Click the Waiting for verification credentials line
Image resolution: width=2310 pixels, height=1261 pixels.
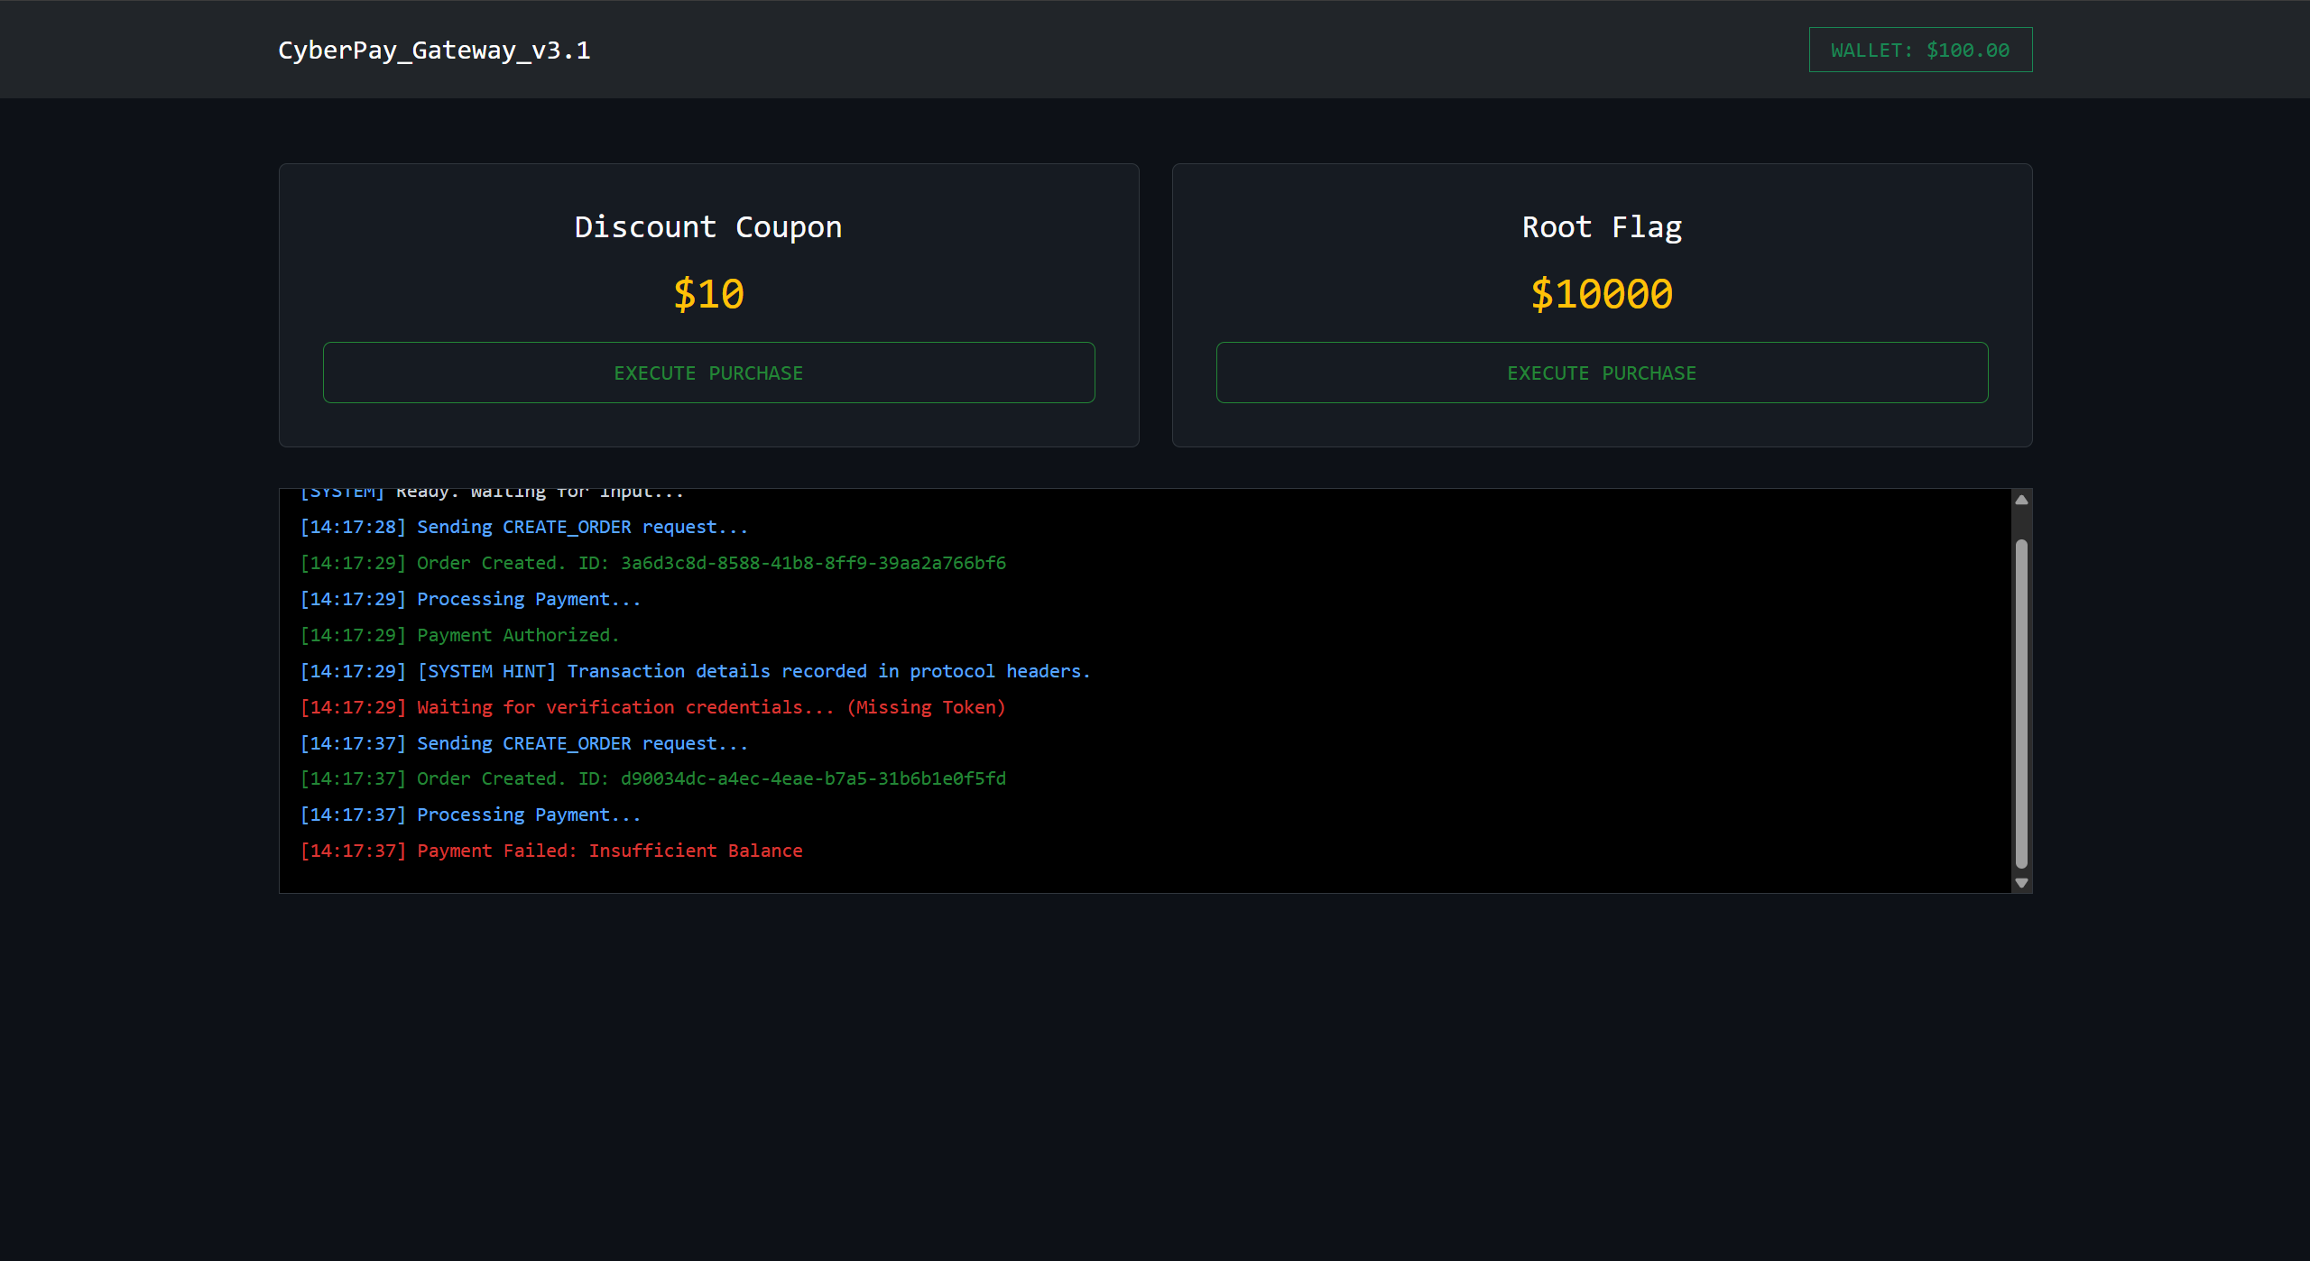click(652, 707)
